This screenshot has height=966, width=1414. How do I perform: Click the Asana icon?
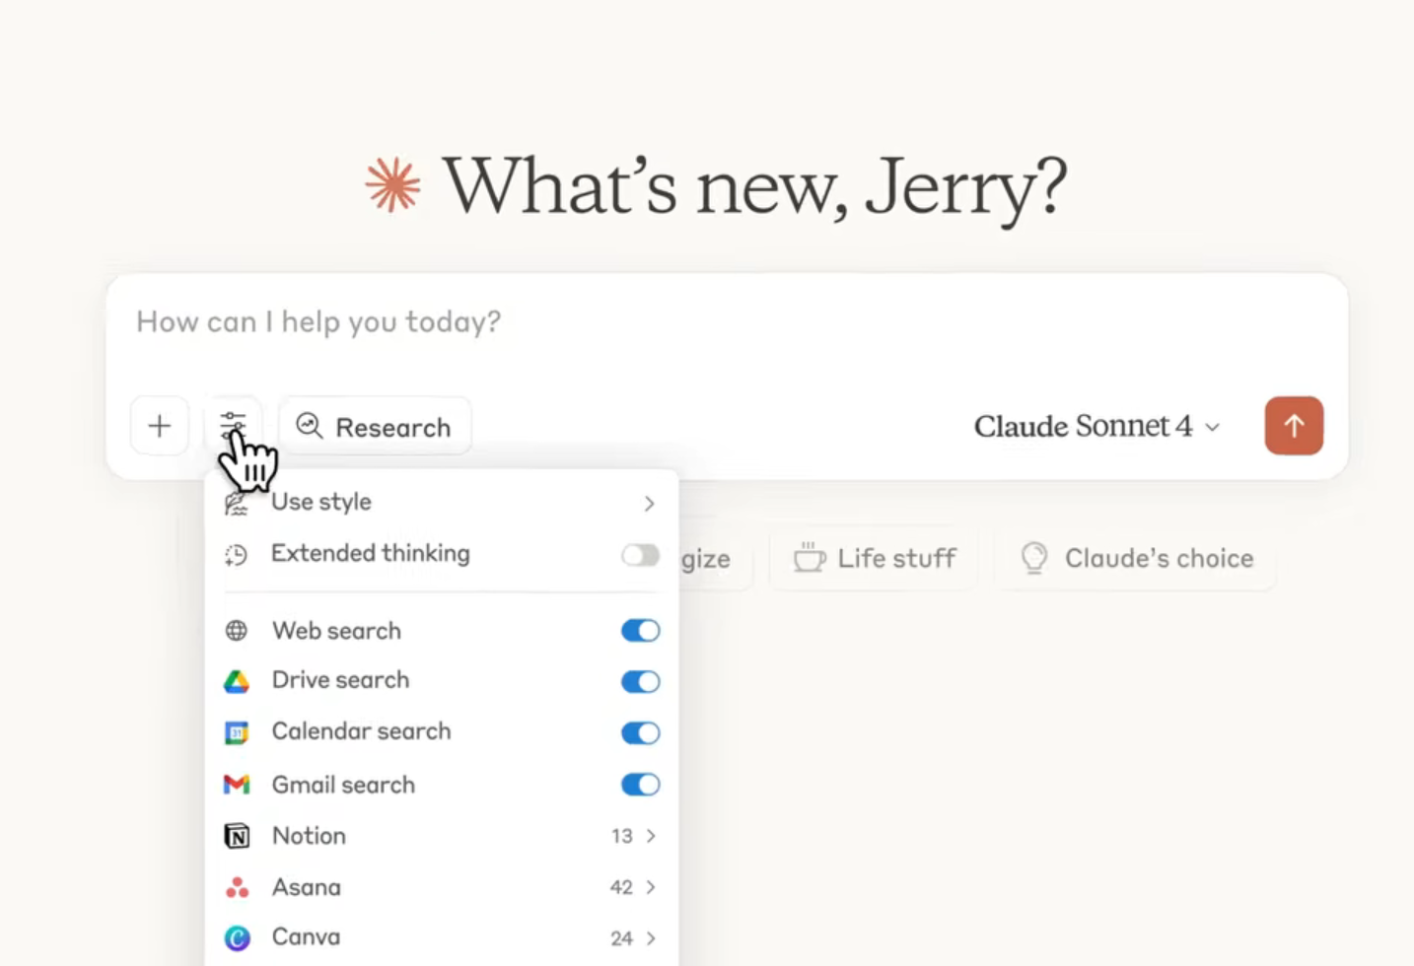pyautogui.click(x=237, y=887)
